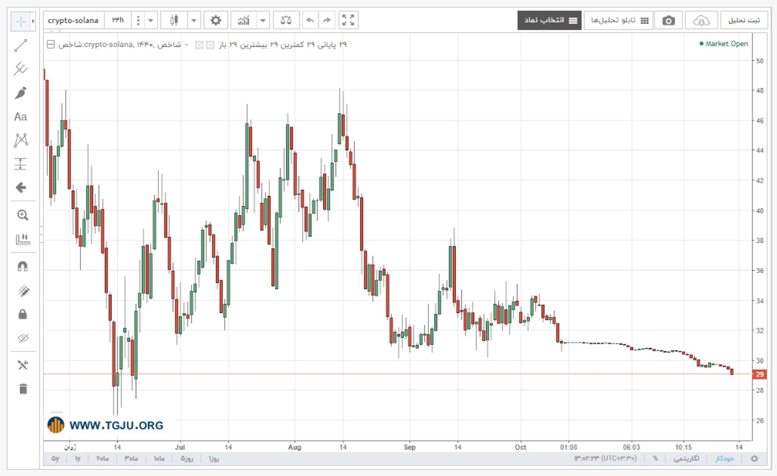Select the 5 day range tab
The width and height of the screenshot is (777, 476).
186,458
